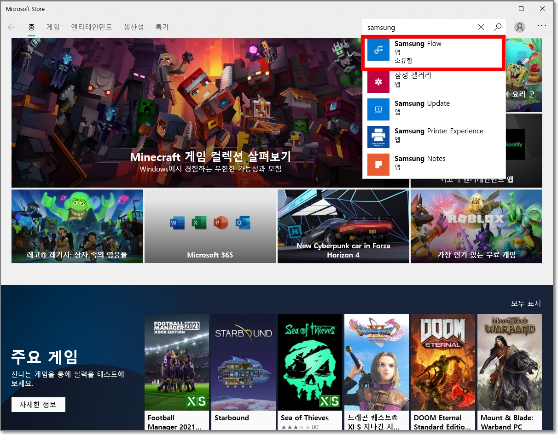Choose Samsung Flow suggestion text
558x435 pixels.
point(418,44)
